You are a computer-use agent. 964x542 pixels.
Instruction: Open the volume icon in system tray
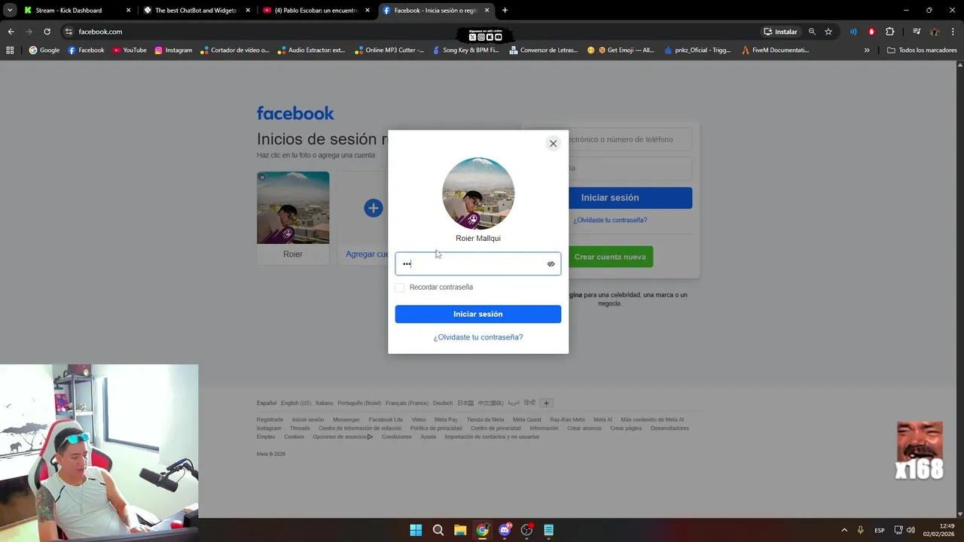(911, 530)
